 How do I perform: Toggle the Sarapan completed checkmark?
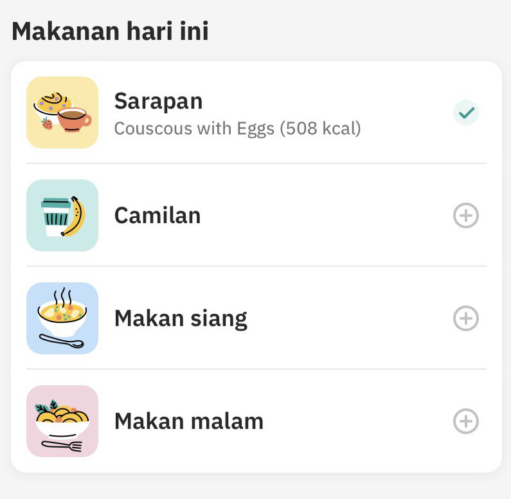click(x=466, y=113)
